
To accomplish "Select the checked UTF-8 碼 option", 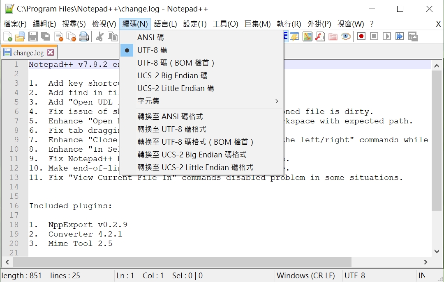I will tap(201, 50).
